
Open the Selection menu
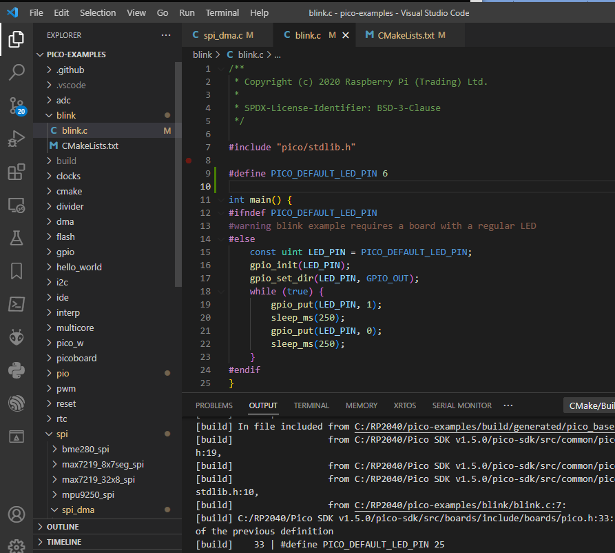point(98,13)
